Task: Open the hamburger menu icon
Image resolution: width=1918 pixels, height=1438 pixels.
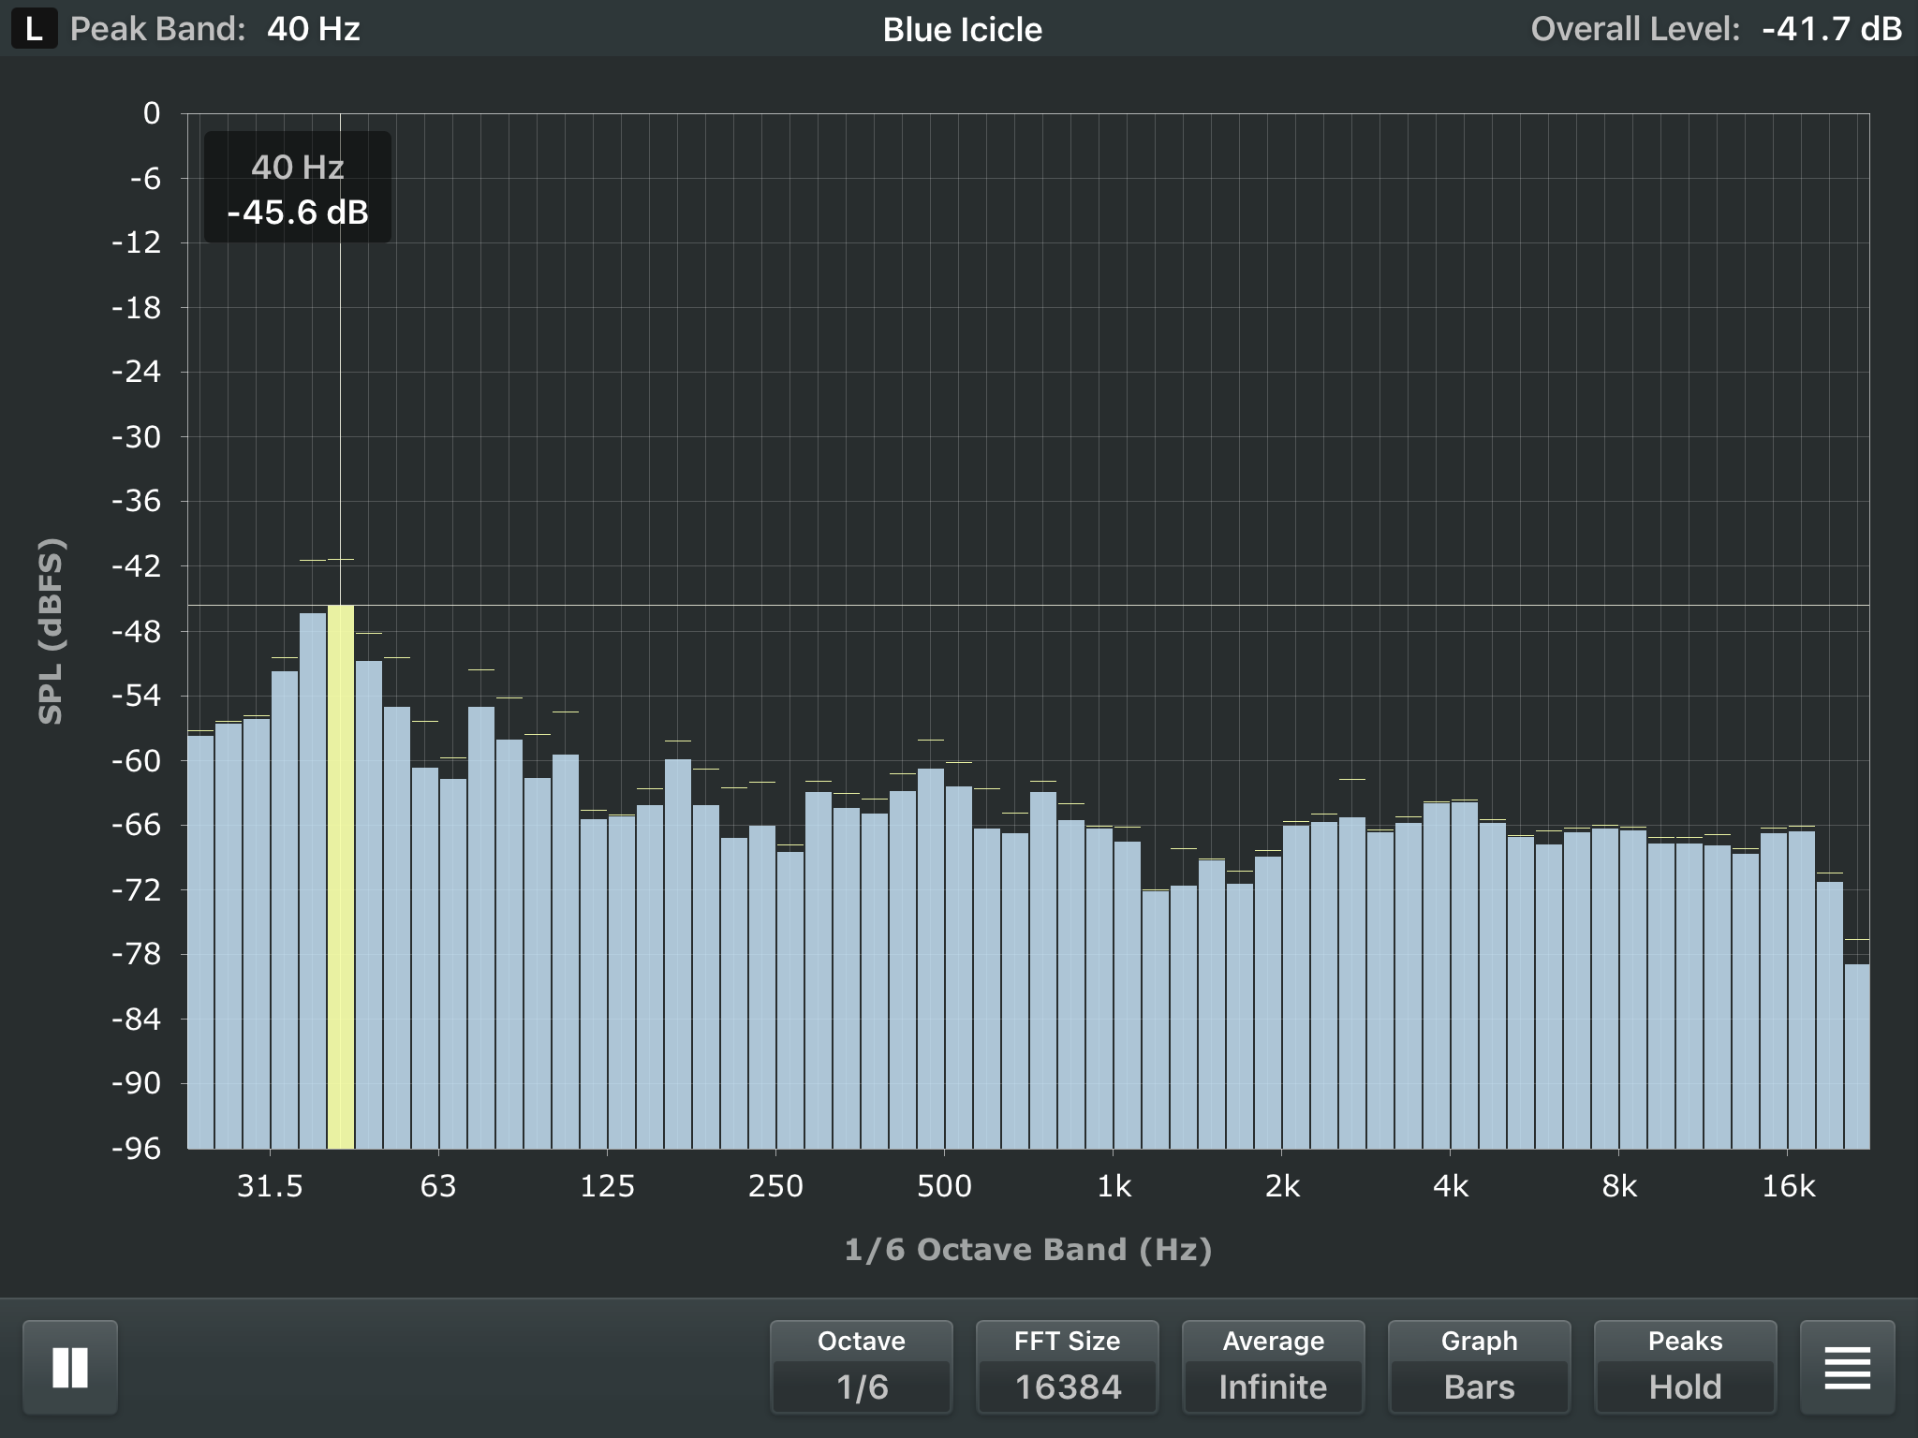Action: [1847, 1367]
